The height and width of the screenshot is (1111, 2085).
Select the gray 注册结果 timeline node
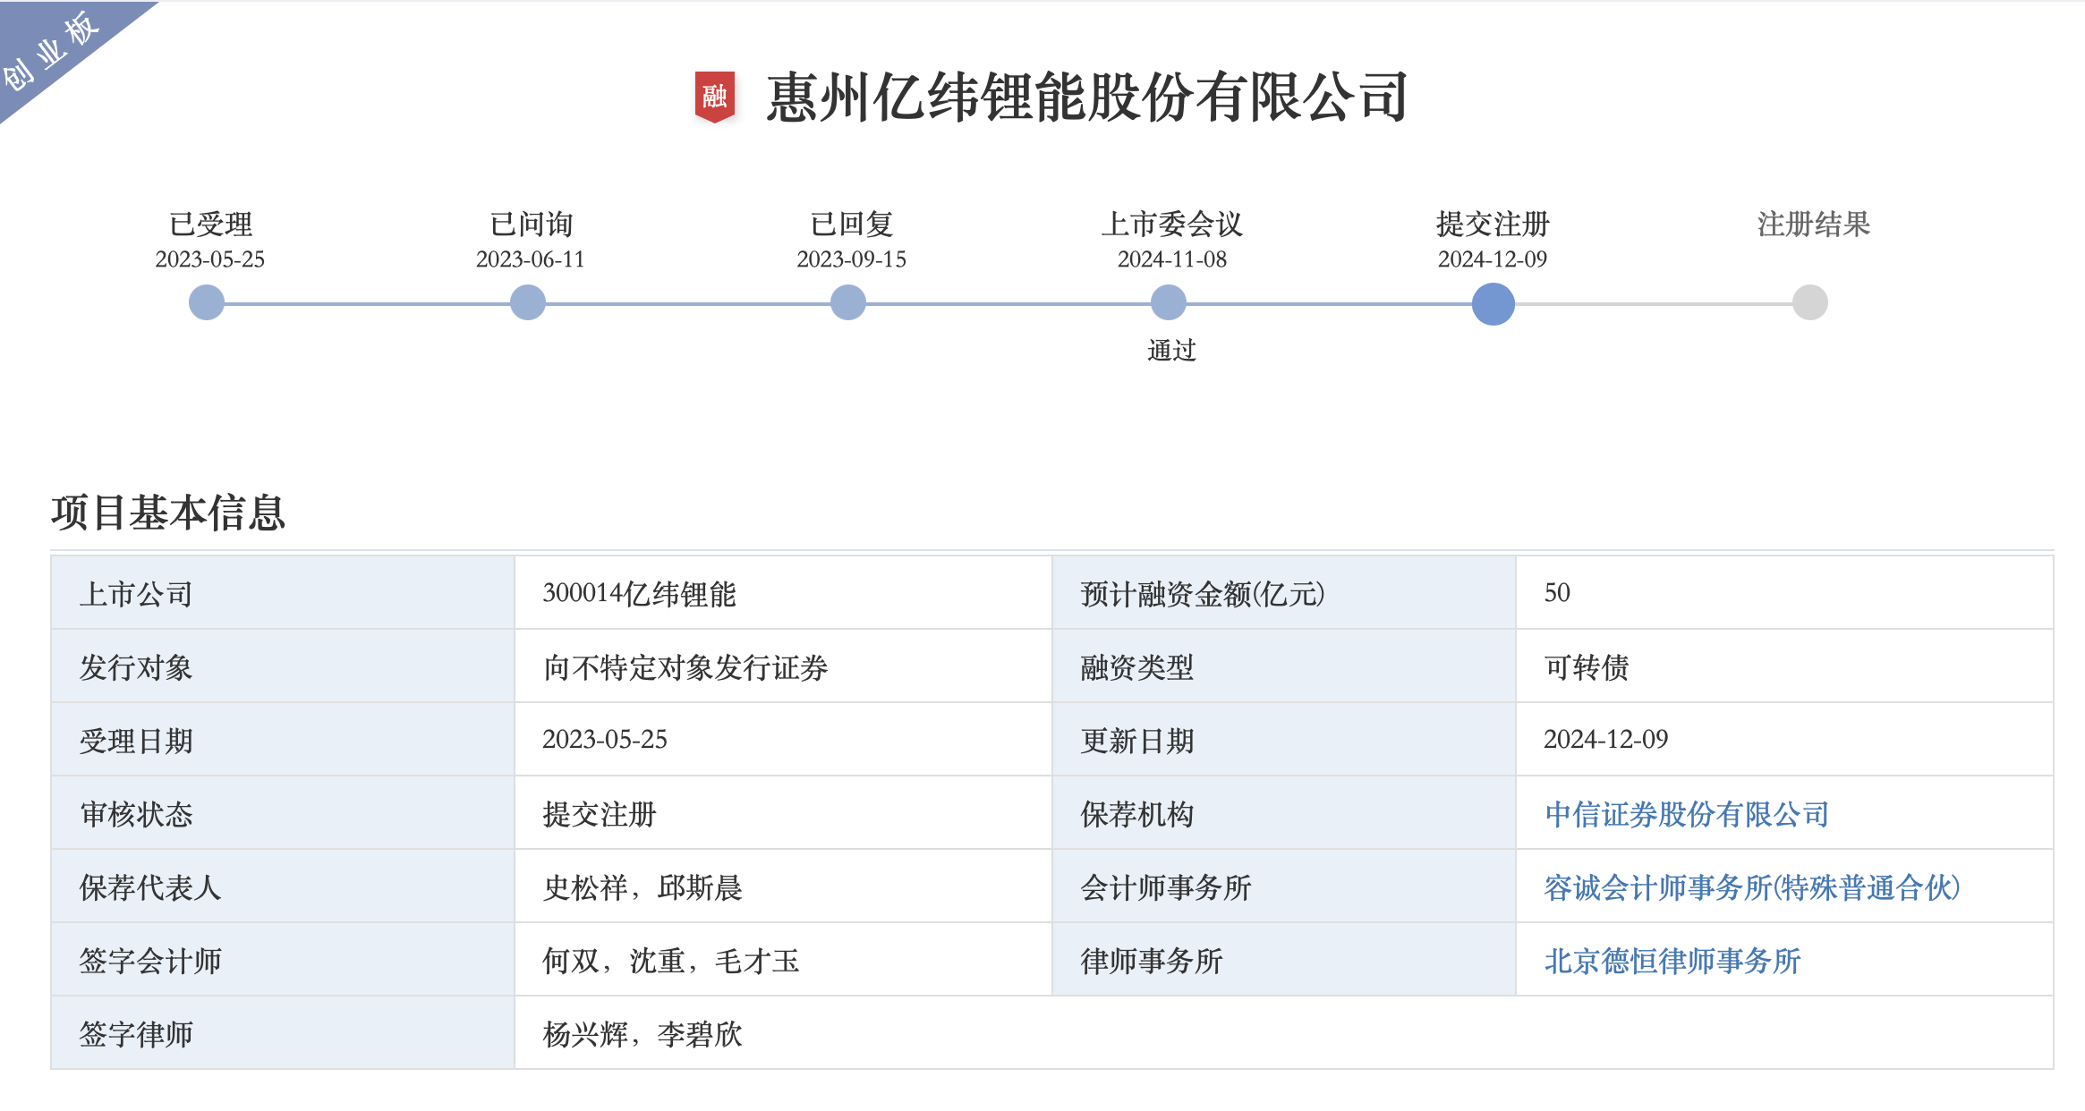[x=1810, y=302]
